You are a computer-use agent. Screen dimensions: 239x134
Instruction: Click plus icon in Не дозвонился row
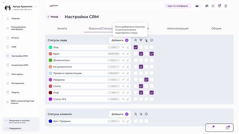point(123,67)
